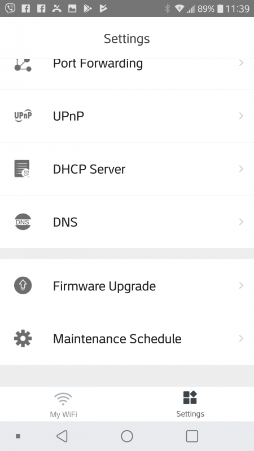Tap the UPnP logo icon

click(x=23, y=116)
